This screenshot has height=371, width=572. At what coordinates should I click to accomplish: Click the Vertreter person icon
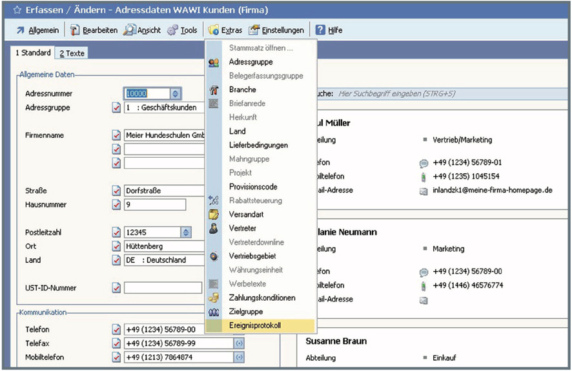coord(214,229)
